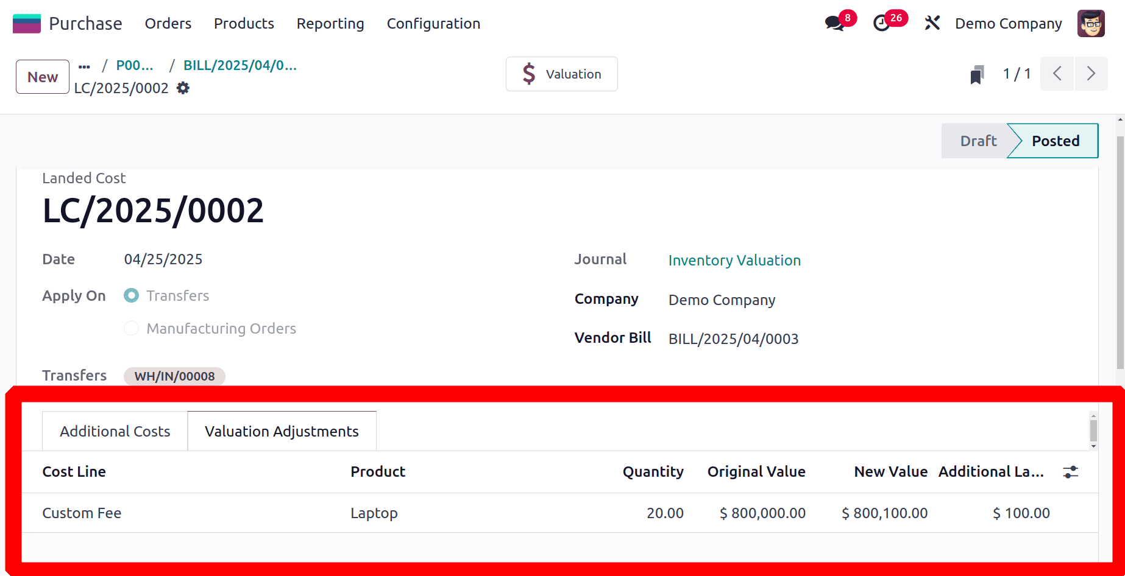Open the Products menu
The width and height of the screenshot is (1125, 576).
244,24
